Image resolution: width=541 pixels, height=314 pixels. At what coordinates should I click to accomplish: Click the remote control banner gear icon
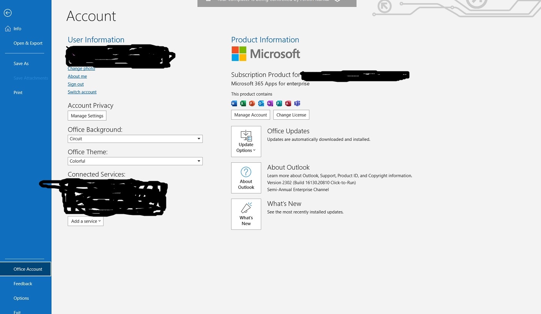pyautogui.click(x=337, y=1)
